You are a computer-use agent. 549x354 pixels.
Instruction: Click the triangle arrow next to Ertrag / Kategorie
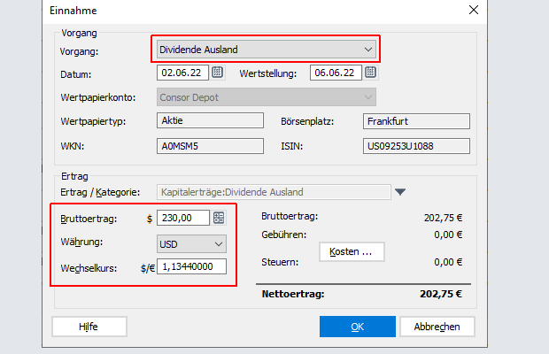click(x=400, y=192)
